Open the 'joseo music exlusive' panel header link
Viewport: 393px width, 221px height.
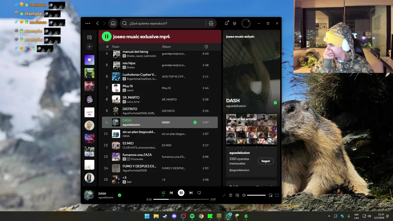coord(240,37)
